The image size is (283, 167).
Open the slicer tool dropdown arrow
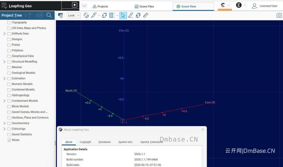coord(99,16)
